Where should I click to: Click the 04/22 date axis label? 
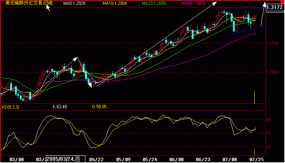click(96, 160)
